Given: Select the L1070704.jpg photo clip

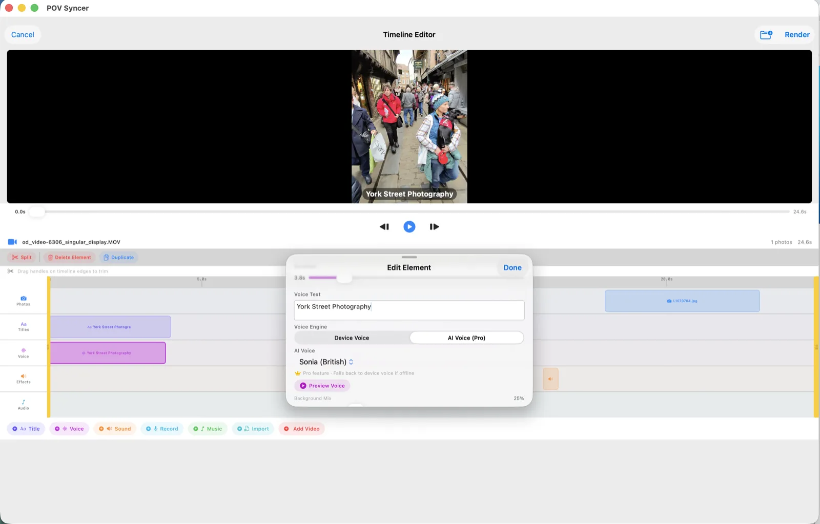Looking at the screenshot, I should point(682,301).
